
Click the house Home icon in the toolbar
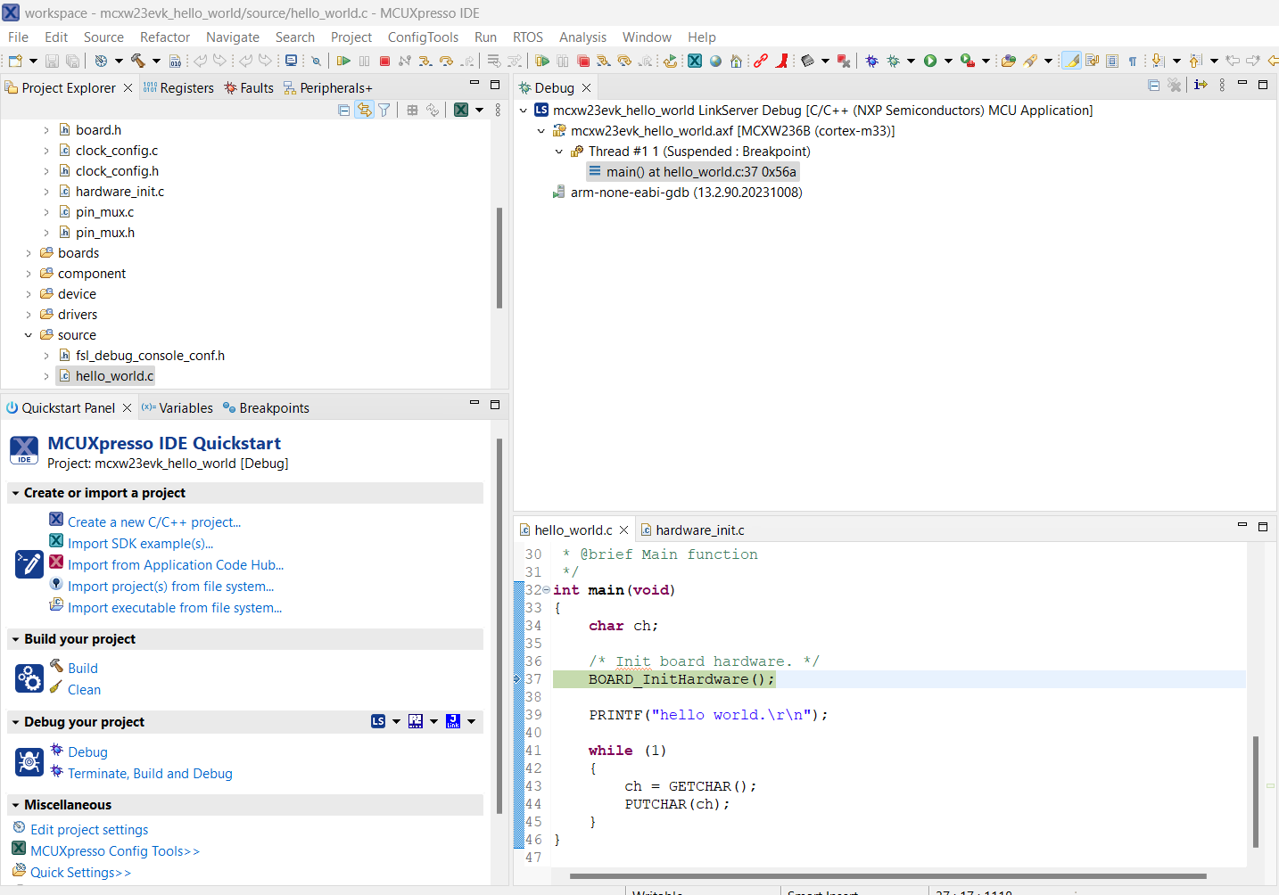coord(736,61)
